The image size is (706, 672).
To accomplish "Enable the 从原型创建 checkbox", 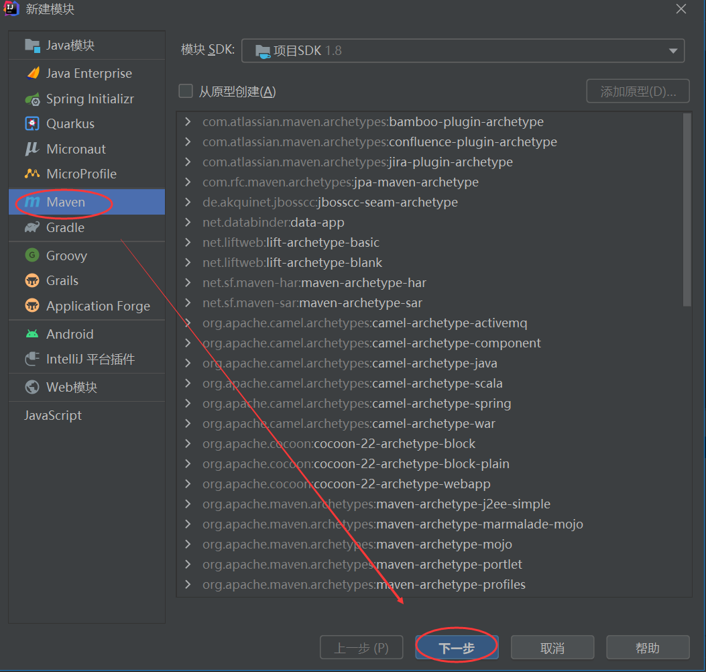I will point(186,91).
